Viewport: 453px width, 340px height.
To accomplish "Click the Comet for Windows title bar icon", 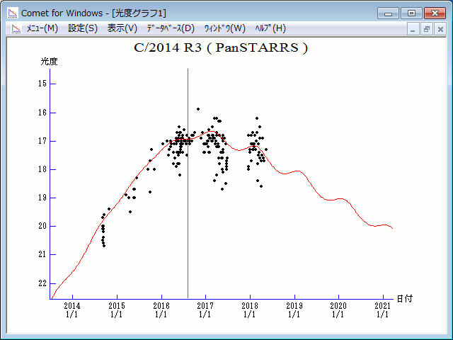I will [13, 12].
